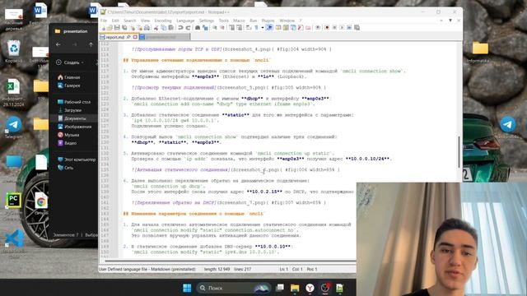Click the Zoom In toolbar icon
The height and width of the screenshot is (296, 527).
pyautogui.click(x=215, y=27)
